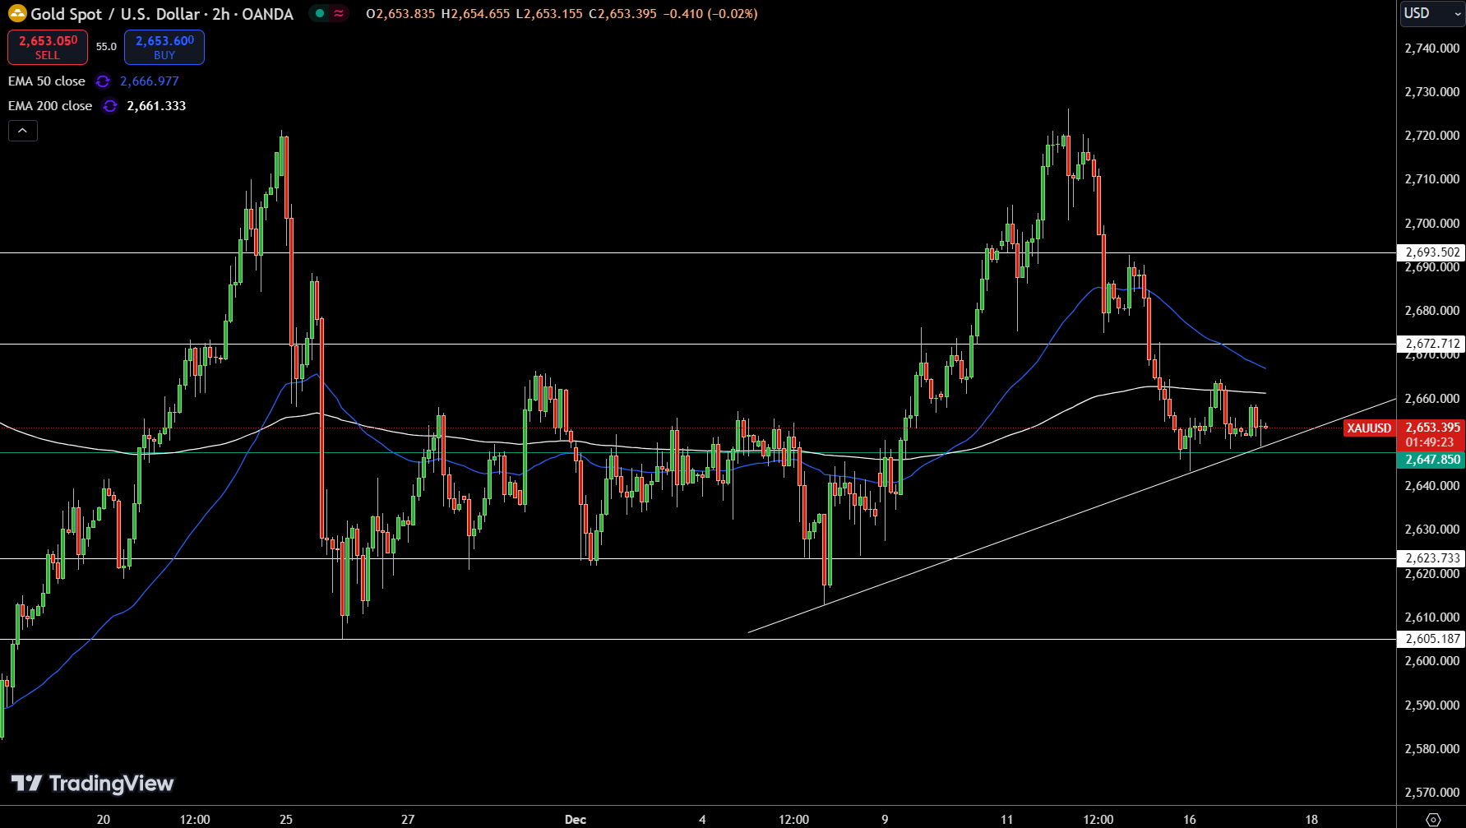
Task: Click the TradingView logo link
Action: 92,783
